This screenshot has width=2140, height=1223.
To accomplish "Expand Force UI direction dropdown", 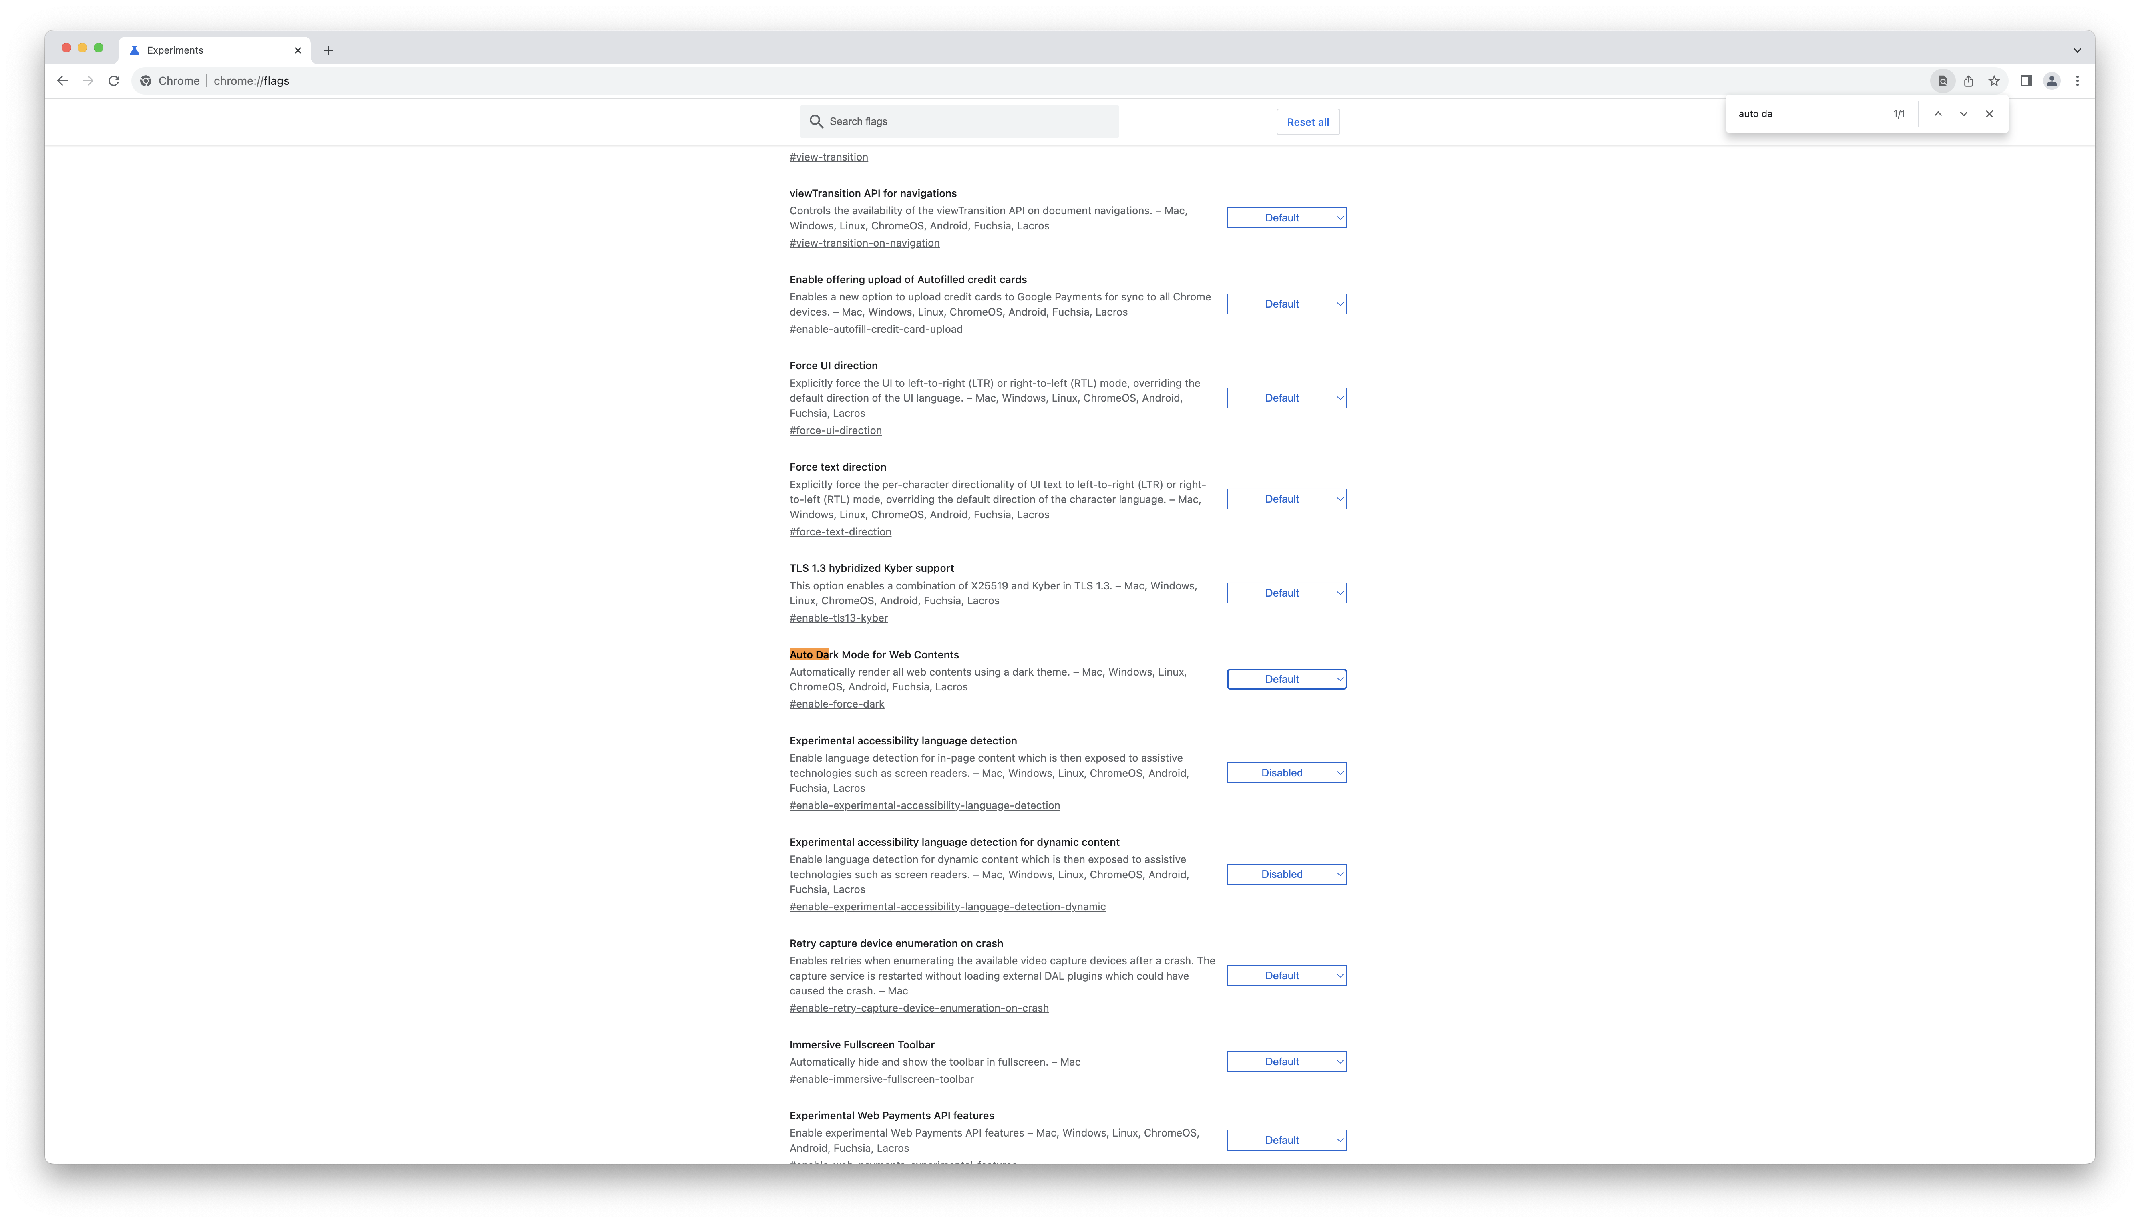I will point(1286,398).
